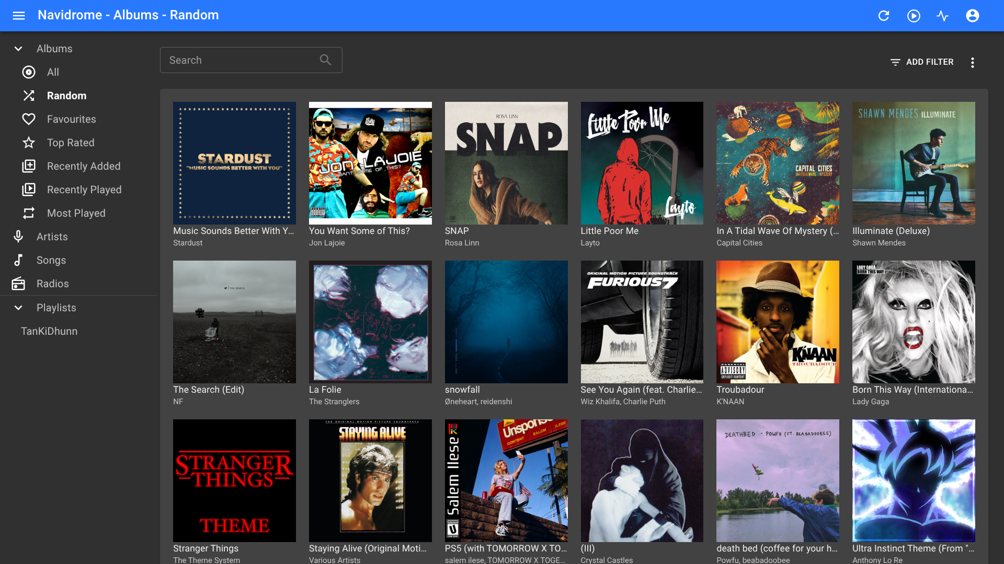Open the Crystal Castles (III) cover
The width and height of the screenshot is (1004, 564).
[x=642, y=480]
